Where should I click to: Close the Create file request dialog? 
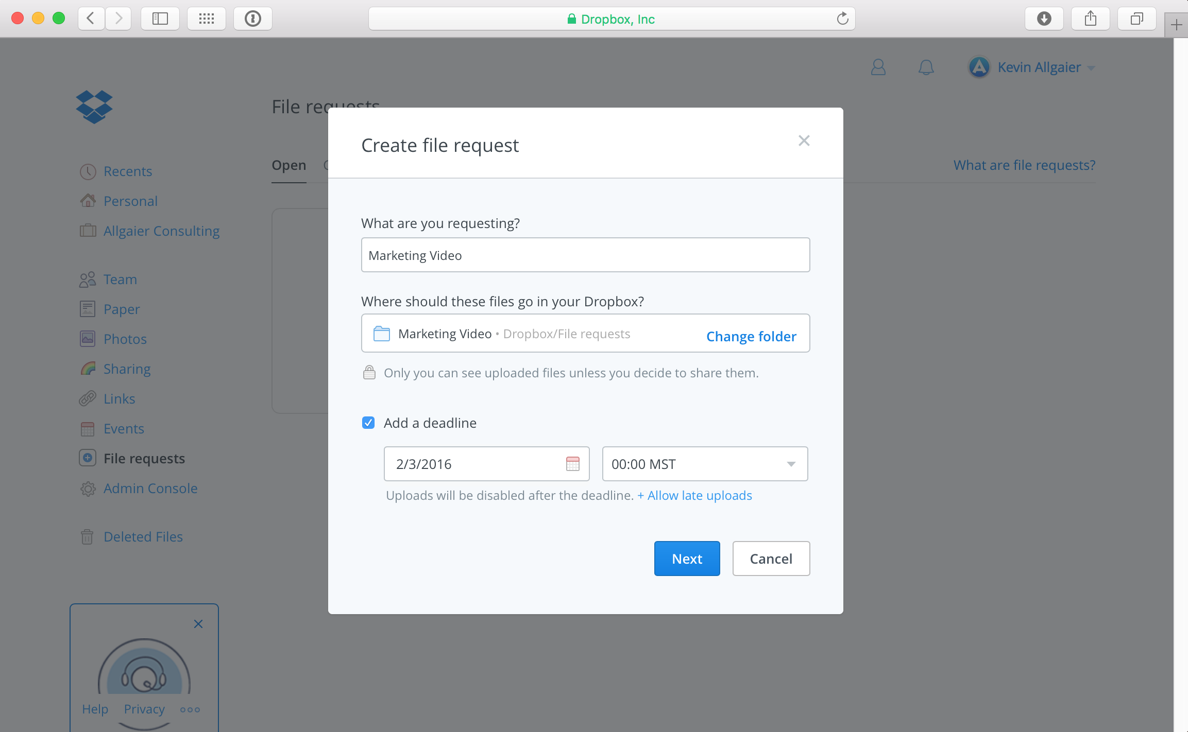(804, 141)
